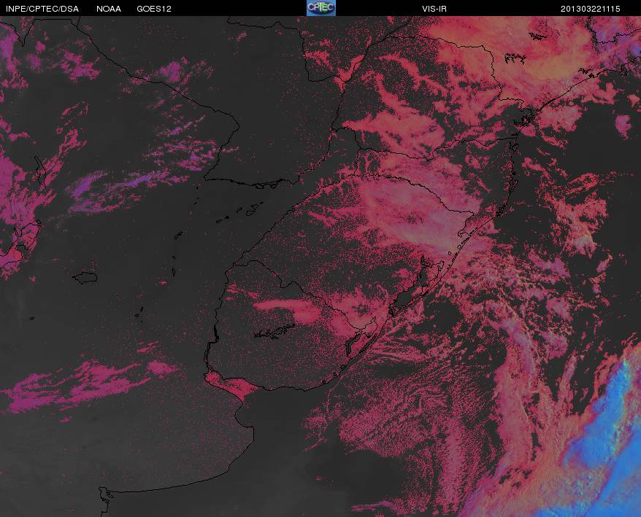Click the GOES12 satellite label
The height and width of the screenshot is (517, 641).
point(154,9)
